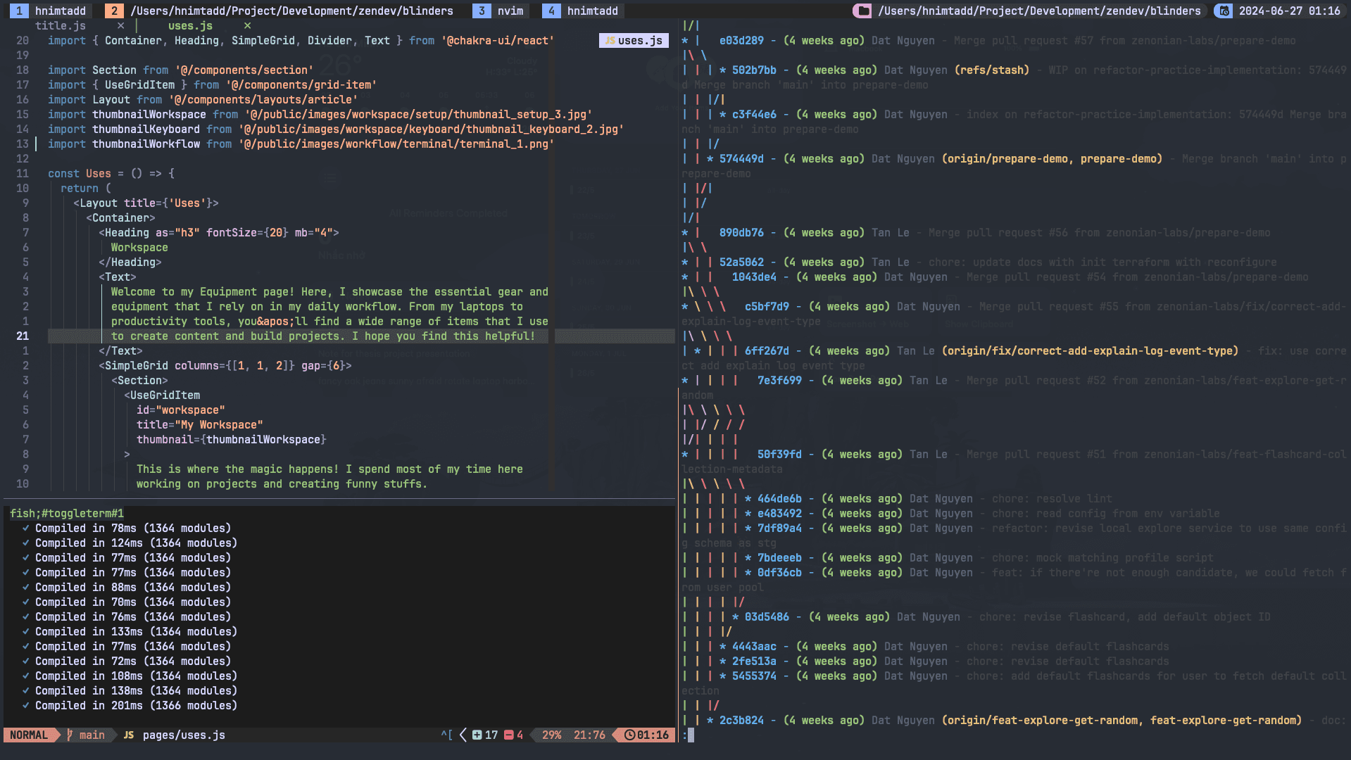This screenshot has height=760, width=1351.
Task: Click the 29% scroll position indicator
Action: (x=553, y=735)
